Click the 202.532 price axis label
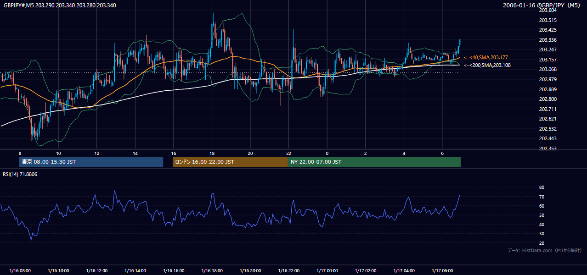This screenshot has height=275, width=587. (x=547, y=129)
